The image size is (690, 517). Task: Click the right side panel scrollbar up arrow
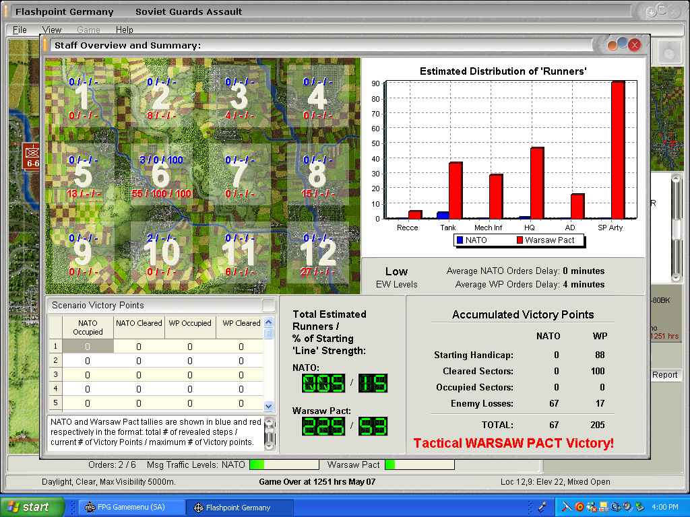677,178
